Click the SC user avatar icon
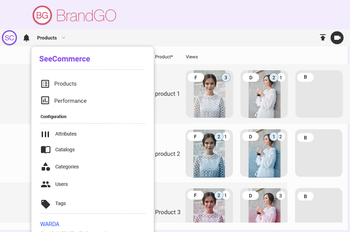 click(9, 38)
